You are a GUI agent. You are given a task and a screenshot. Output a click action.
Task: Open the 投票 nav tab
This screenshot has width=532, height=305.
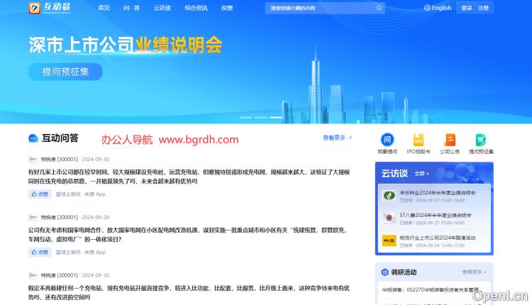click(227, 8)
